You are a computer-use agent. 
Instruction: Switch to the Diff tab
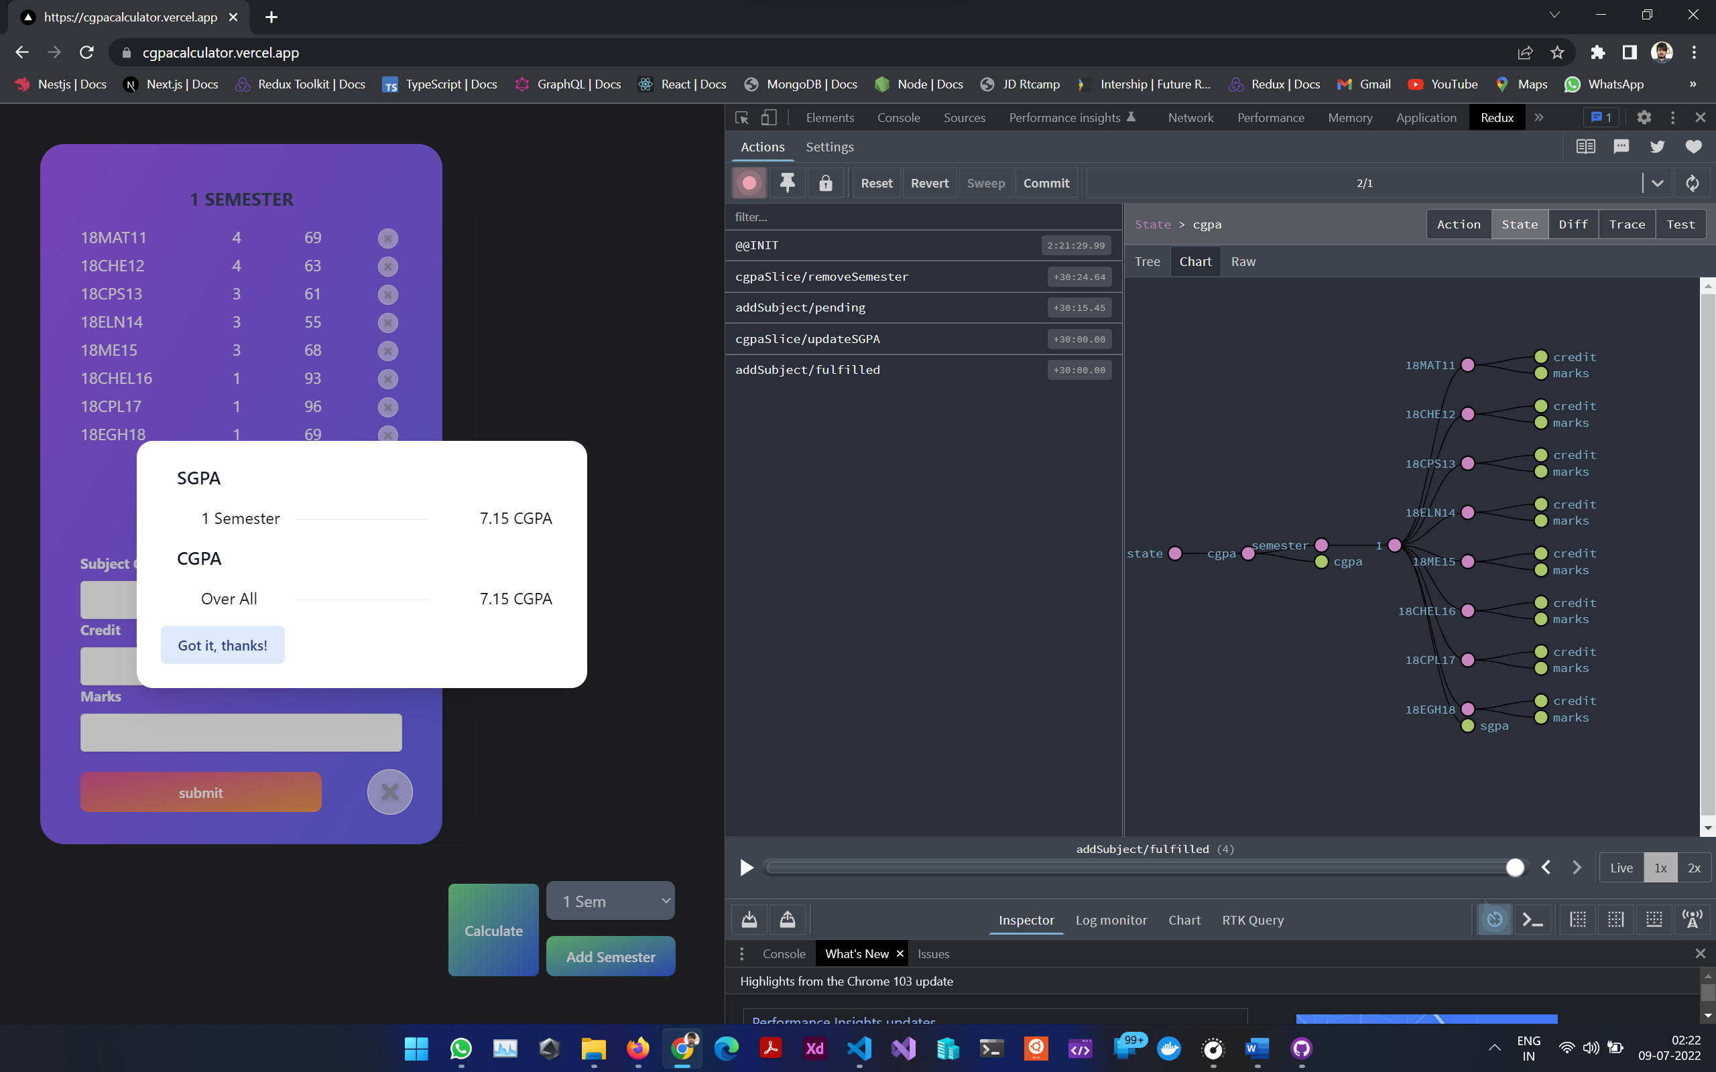1573,224
